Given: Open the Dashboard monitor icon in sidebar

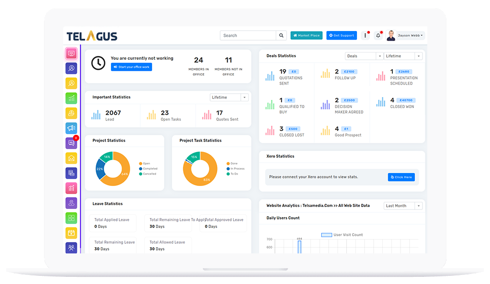Looking at the screenshot, I should tap(71, 53).
